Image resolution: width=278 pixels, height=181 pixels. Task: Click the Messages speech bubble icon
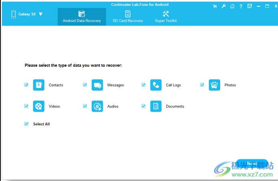97,85
